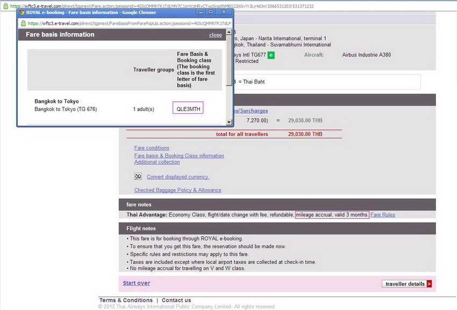Click the Taxes/Surcharges link

pos(251,111)
